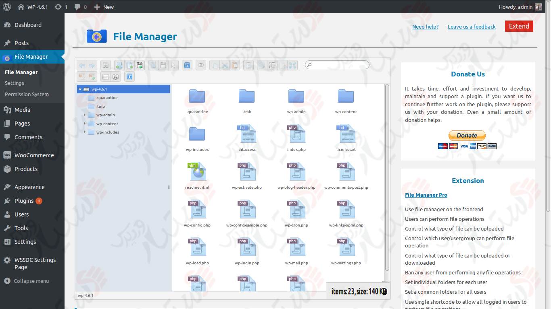The image size is (551, 309).
Task: Collapse the wp-4.6.1 root tree node
Action: tap(80, 89)
